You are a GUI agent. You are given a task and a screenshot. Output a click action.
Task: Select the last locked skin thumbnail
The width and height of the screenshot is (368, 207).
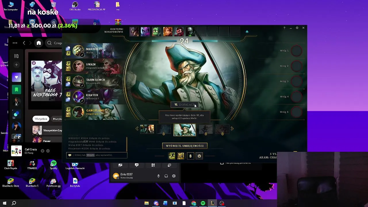click(x=222, y=129)
